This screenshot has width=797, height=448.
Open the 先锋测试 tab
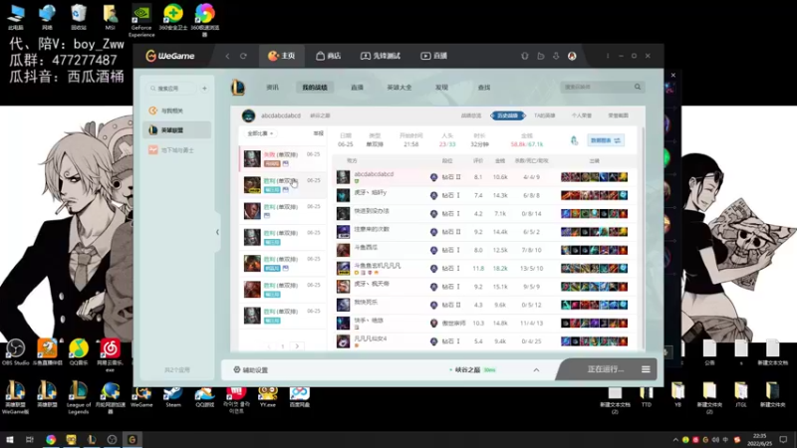pyautogui.click(x=381, y=56)
